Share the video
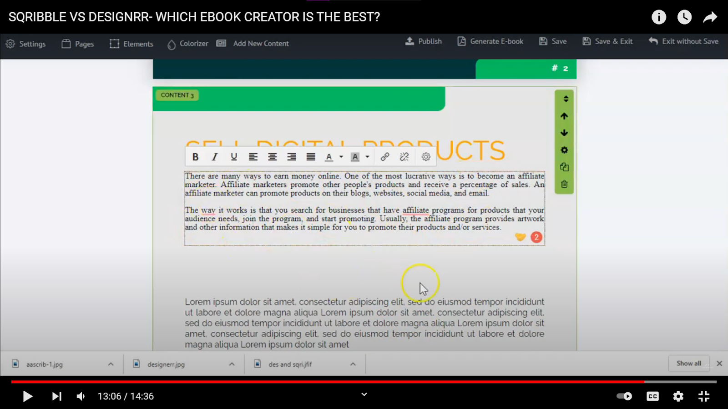 710,17
